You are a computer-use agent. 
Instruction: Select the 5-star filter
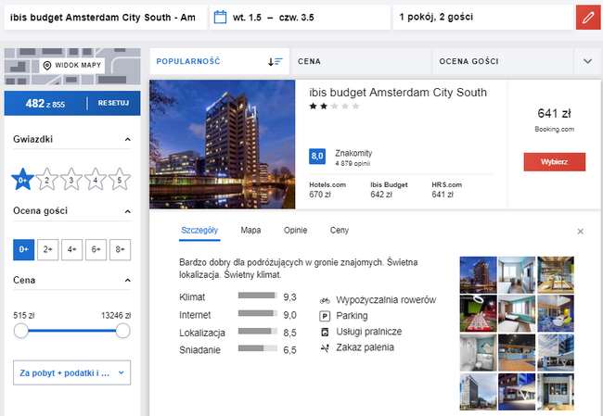pos(120,180)
